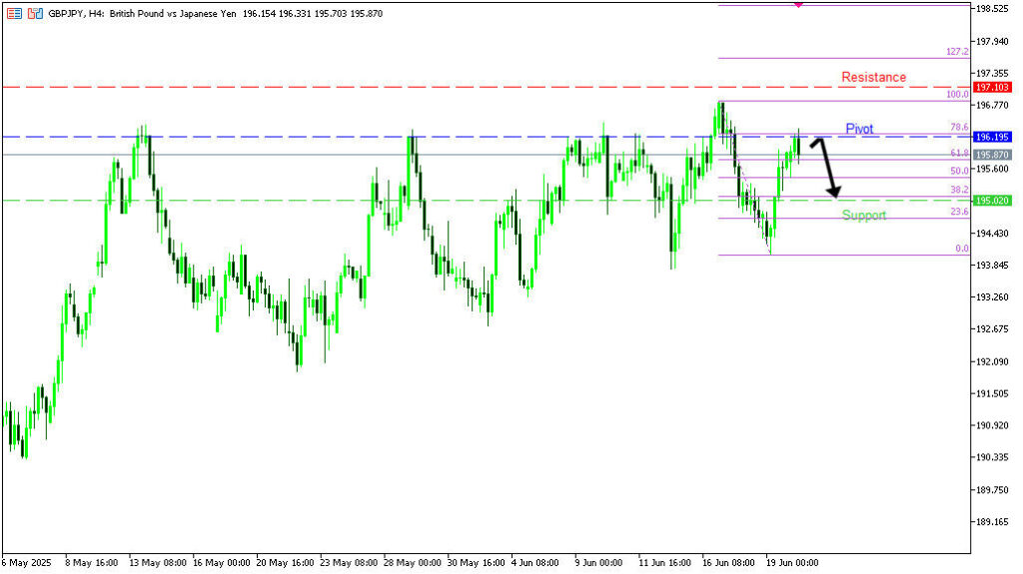Click the pink triangle marker at chart top

pyautogui.click(x=797, y=6)
